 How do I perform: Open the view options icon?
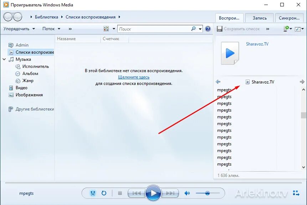pyautogui.click(x=106, y=29)
